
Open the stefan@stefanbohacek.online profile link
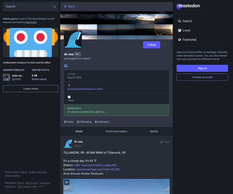click(85, 89)
